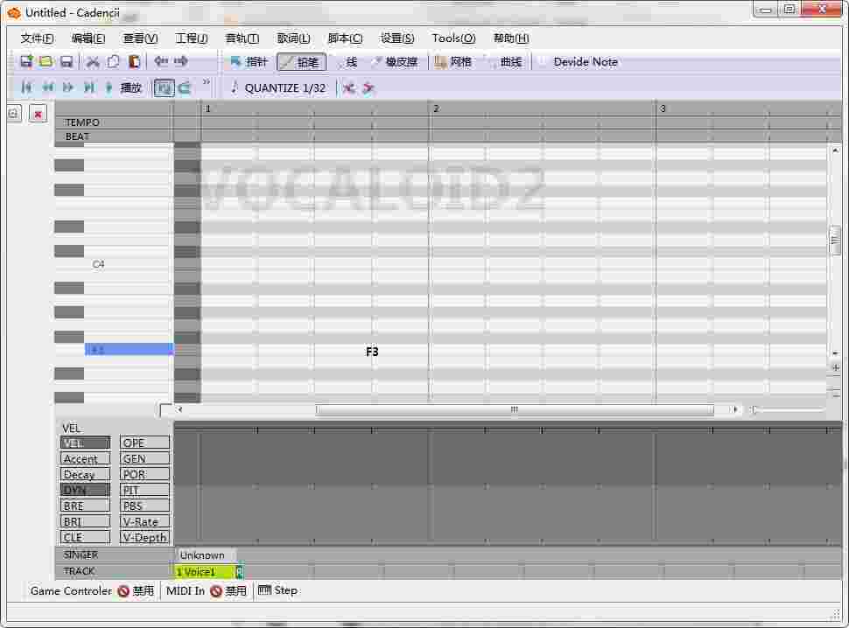Screen dimensions: 849x628
Task: Open the TRACK Voice1 selector
Action: pos(203,571)
